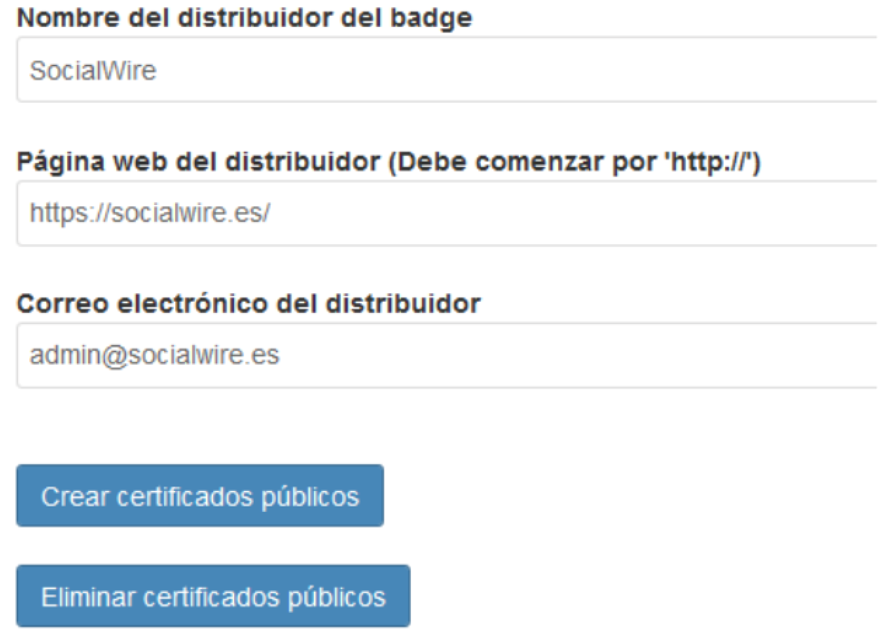Click the 'Crear certificados públicos' button
The width and height of the screenshot is (892, 632).
pos(200,495)
